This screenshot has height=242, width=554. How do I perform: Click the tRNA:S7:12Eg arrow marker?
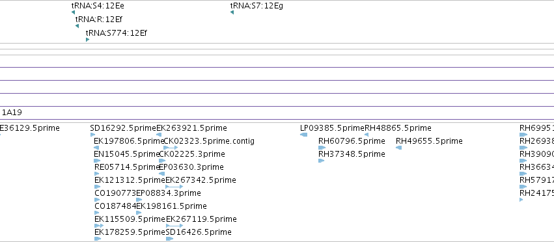(232, 12)
